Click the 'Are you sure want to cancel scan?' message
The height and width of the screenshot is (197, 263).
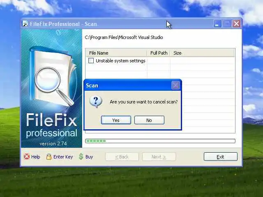pos(143,102)
